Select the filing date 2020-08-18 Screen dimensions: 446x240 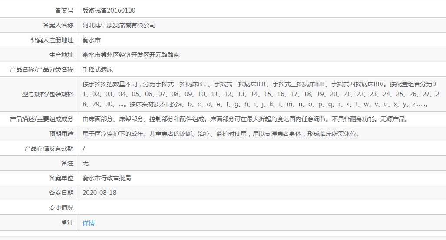point(99,193)
